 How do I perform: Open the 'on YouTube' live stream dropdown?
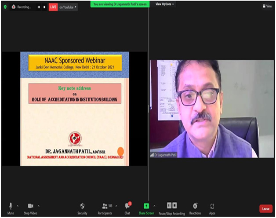[68, 7]
